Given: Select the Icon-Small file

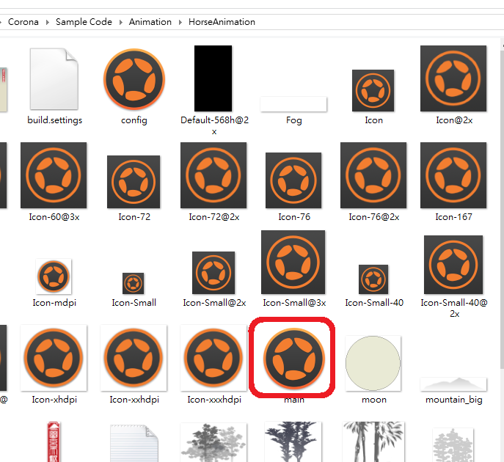Looking at the screenshot, I should click(x=133, y=283).
